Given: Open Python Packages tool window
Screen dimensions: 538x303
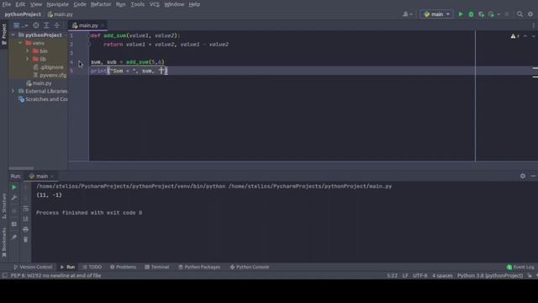Looking at the screenshot, I should coord(199,267).
